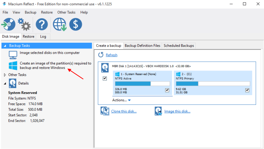Uncheck the C: partition checkbox
Image resolution: width=264 pixels, height=149 pixels.
tap(247, 90)
